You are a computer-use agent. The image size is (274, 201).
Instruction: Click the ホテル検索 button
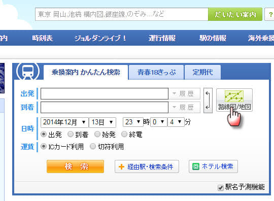click(x=213, y=166)
